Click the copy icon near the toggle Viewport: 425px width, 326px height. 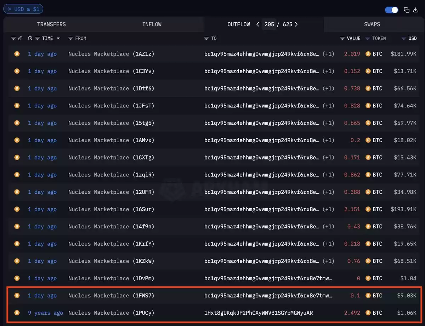point(407,10)
